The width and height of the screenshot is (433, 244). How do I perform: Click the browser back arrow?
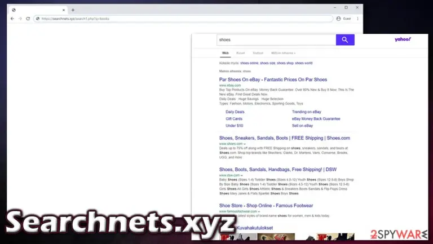point(12,19)
